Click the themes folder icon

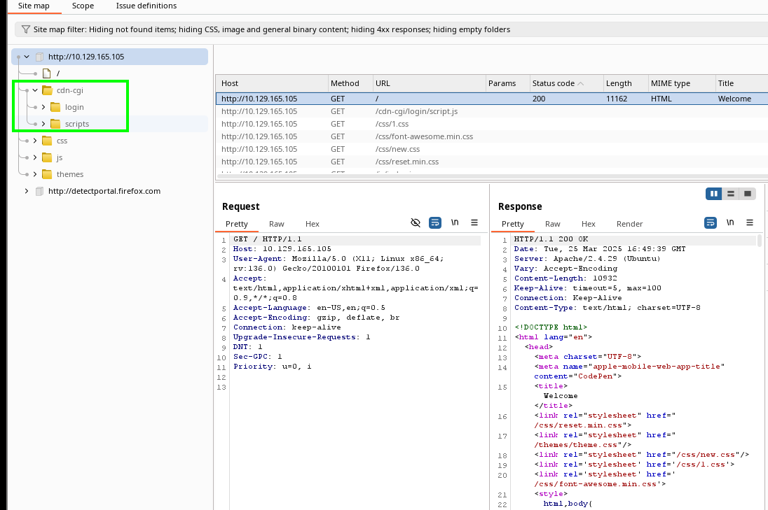47,174
